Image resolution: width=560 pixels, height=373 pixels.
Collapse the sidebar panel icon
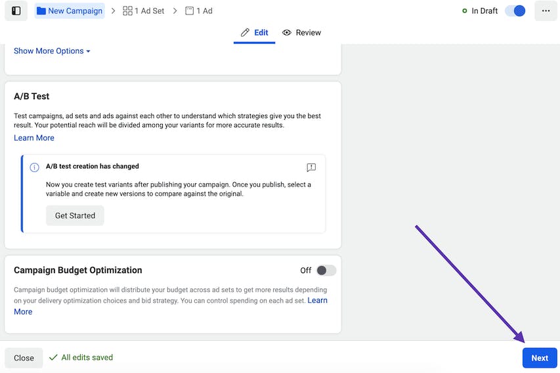16,11
